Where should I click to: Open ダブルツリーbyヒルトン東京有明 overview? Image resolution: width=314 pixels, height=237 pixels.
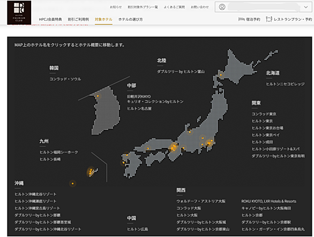pyautogui.click(x=278, y=156)
